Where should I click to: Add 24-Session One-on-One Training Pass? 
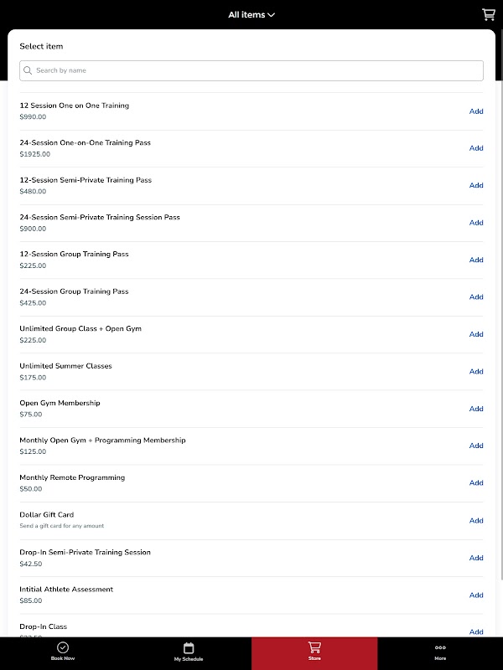tap(476, 148)
